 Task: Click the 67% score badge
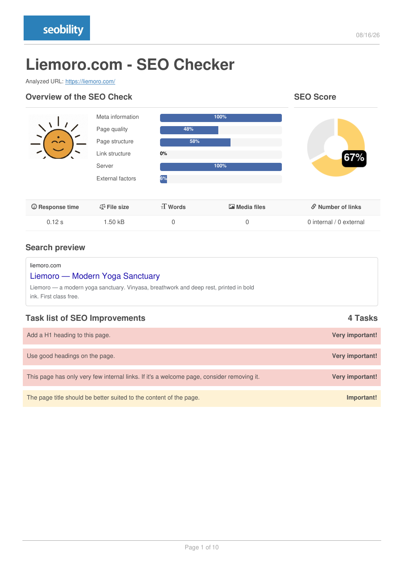click(354, 158)
